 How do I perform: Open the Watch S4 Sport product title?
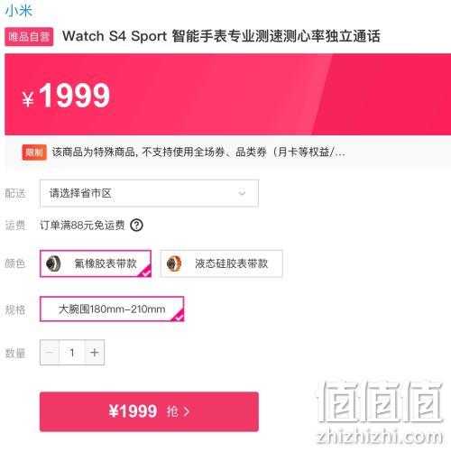click(x=221, y=36)
